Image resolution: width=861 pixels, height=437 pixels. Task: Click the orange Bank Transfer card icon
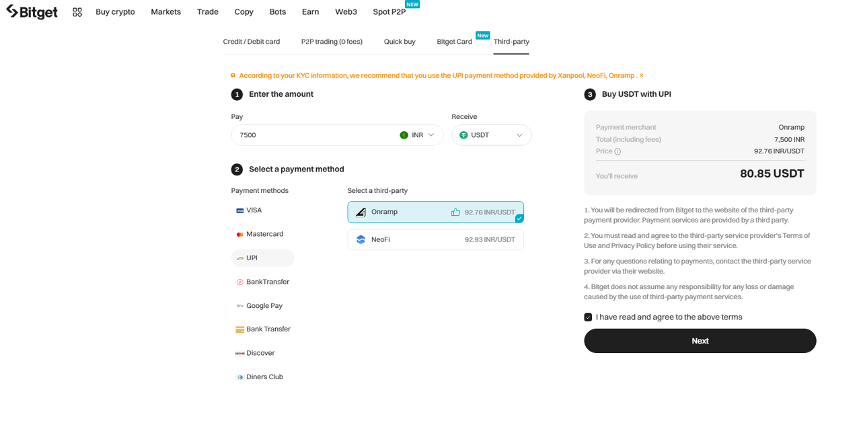point(240,329)
